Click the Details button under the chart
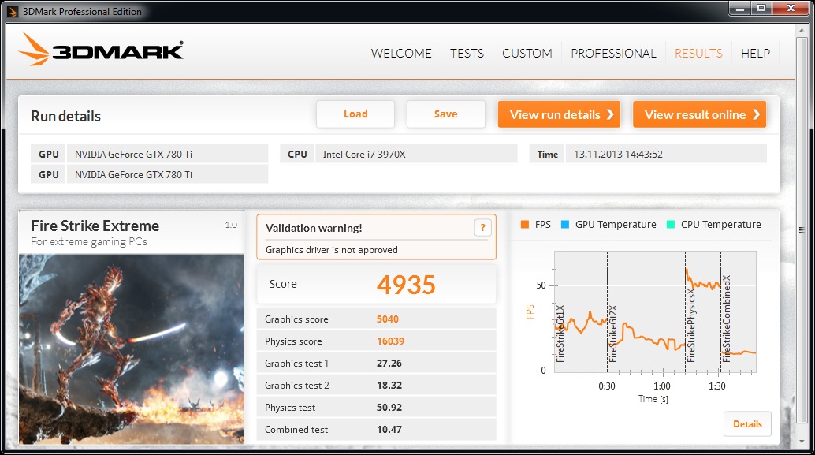815x455 pixels. point(747,424)
